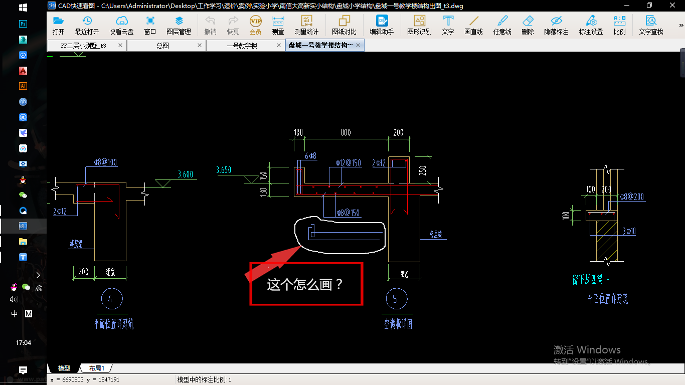Open the volume control in tray

[x=14, y=299]
